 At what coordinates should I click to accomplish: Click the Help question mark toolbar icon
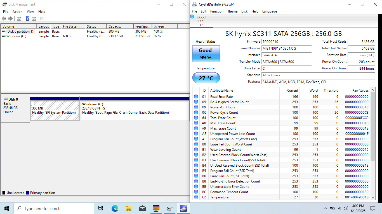pyautogui.click(x=27, y=19)
